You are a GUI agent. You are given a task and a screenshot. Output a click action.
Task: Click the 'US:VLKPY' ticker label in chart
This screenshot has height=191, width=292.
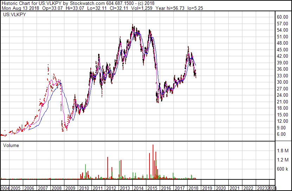(x=14, y=14)
